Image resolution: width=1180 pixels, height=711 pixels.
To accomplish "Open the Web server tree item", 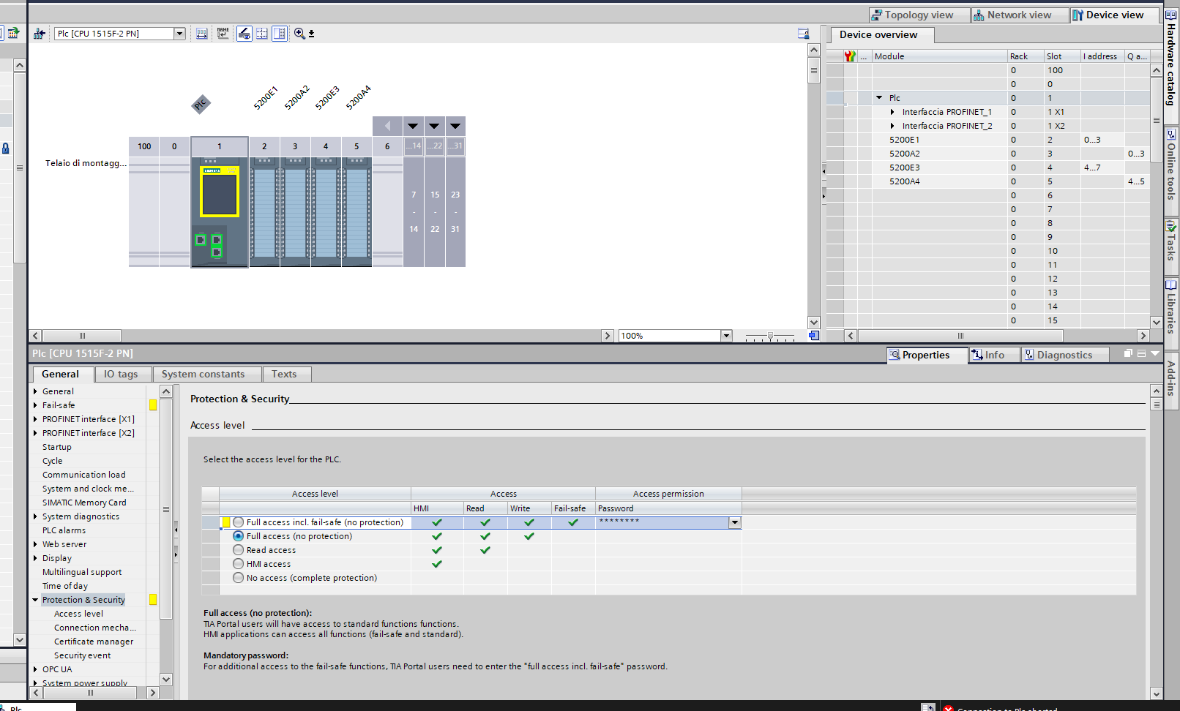I will coord(64,544).
